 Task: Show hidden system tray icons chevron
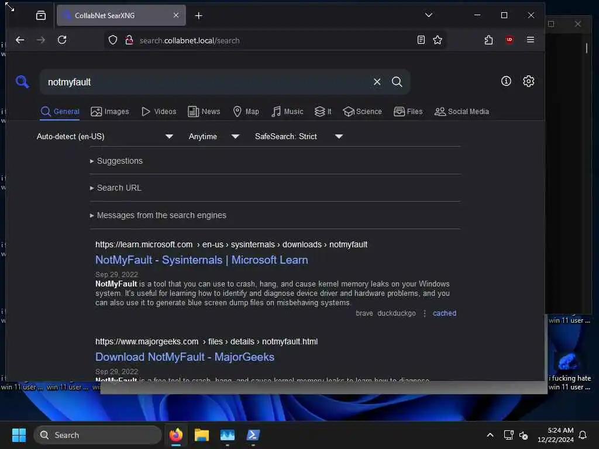[490, 435]
